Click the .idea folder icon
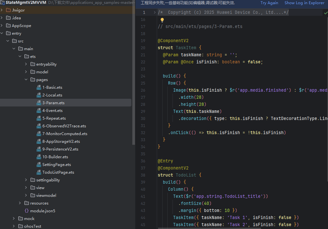 8,18
